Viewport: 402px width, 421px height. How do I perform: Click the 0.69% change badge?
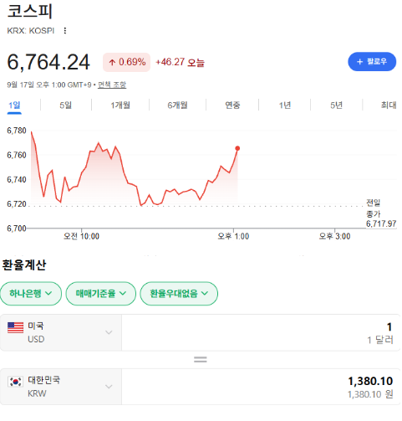(x=127, y=63)
